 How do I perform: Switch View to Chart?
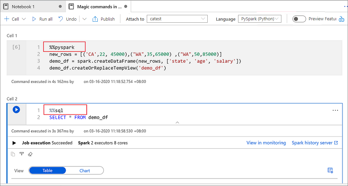[x=85, y=170]
